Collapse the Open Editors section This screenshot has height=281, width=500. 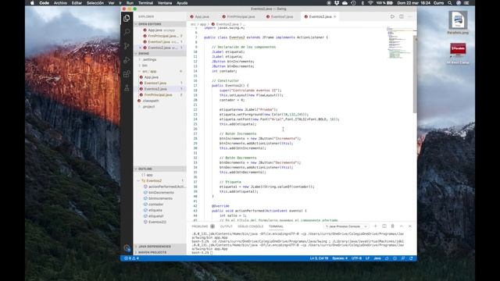click(160, 24)
